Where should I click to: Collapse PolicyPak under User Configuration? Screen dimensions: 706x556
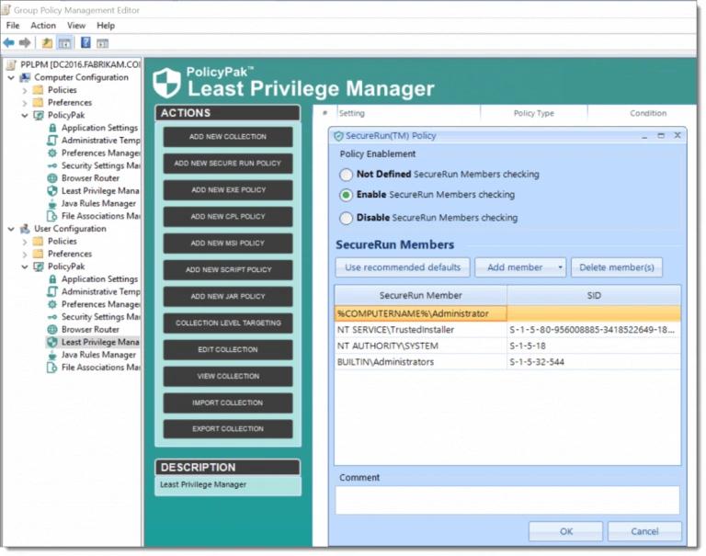click(x=25, y=267)
